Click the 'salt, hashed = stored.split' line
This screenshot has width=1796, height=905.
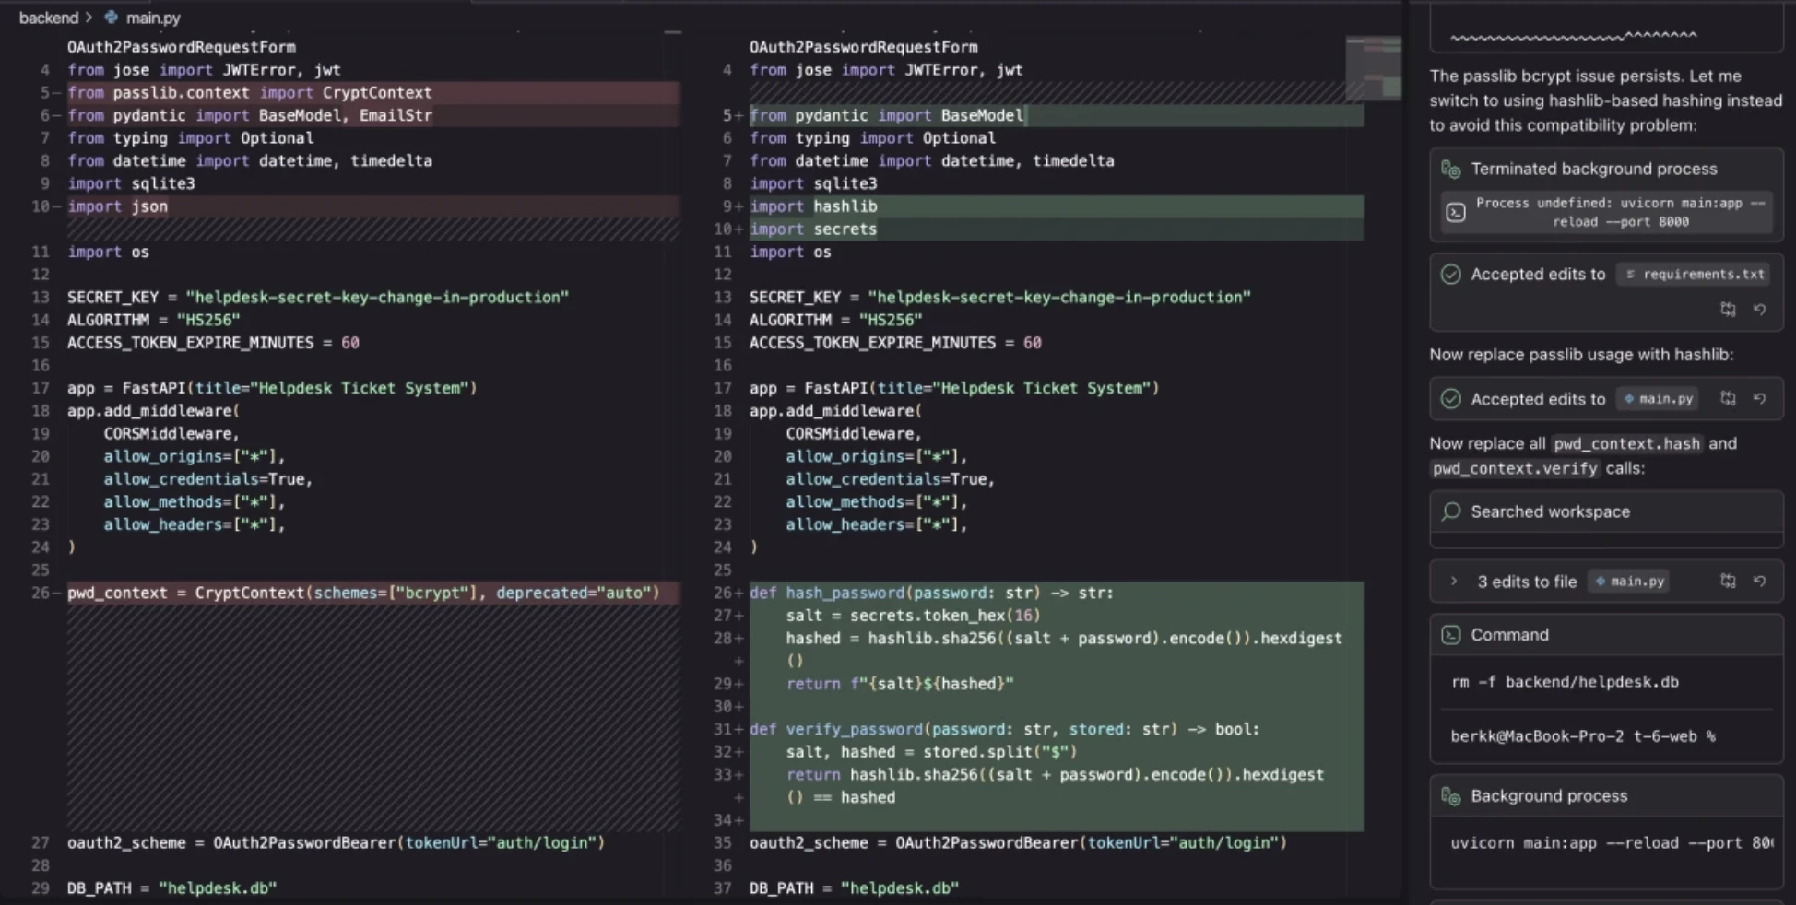click(x=931, y=752)
